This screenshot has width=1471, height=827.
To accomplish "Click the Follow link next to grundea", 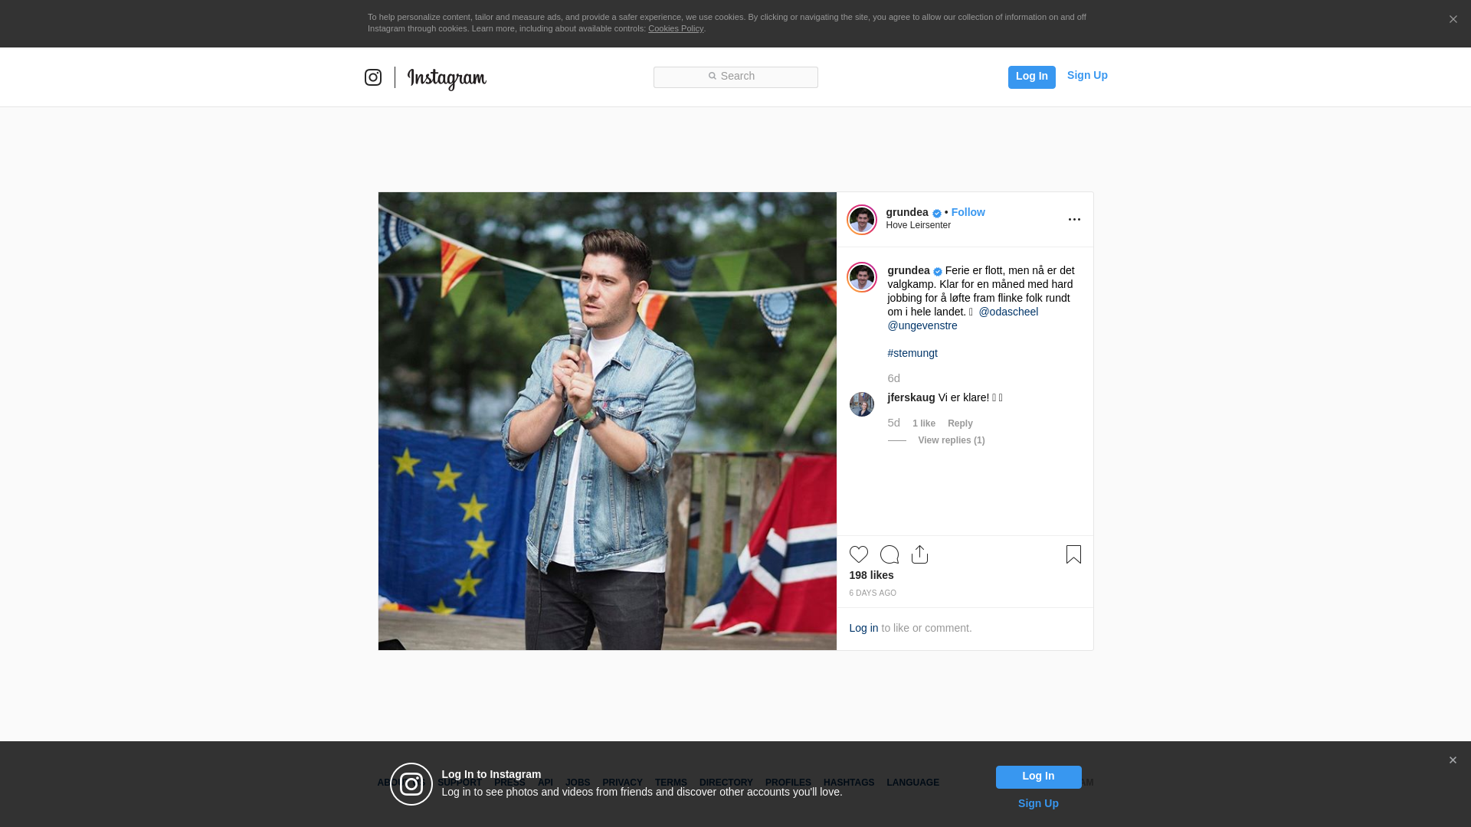I will pyautogui.click(x=968, y=212).
